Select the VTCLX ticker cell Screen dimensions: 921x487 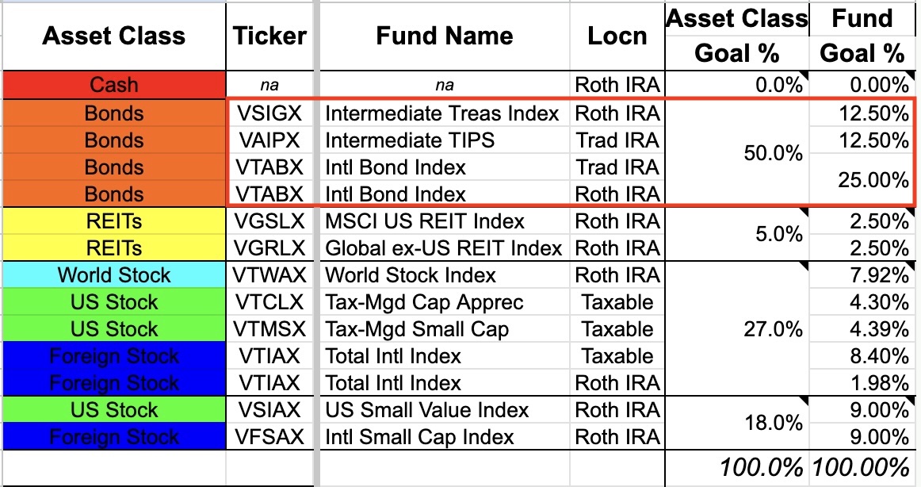click(269, 302)
